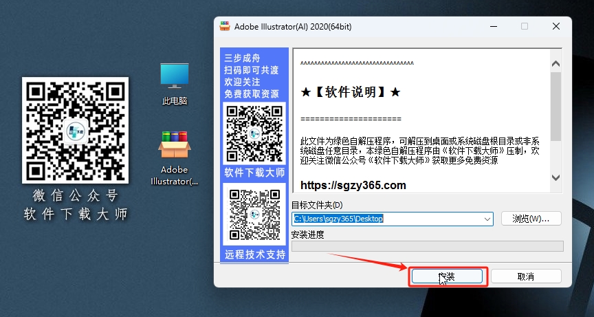
Task: Select Adobe Illustrator archive desktop icon
Action: [x=174, y=158]
